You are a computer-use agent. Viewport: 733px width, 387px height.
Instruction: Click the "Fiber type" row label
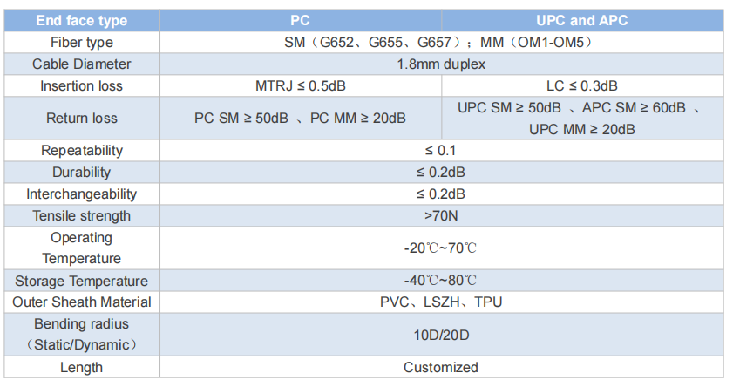point(82,43)
